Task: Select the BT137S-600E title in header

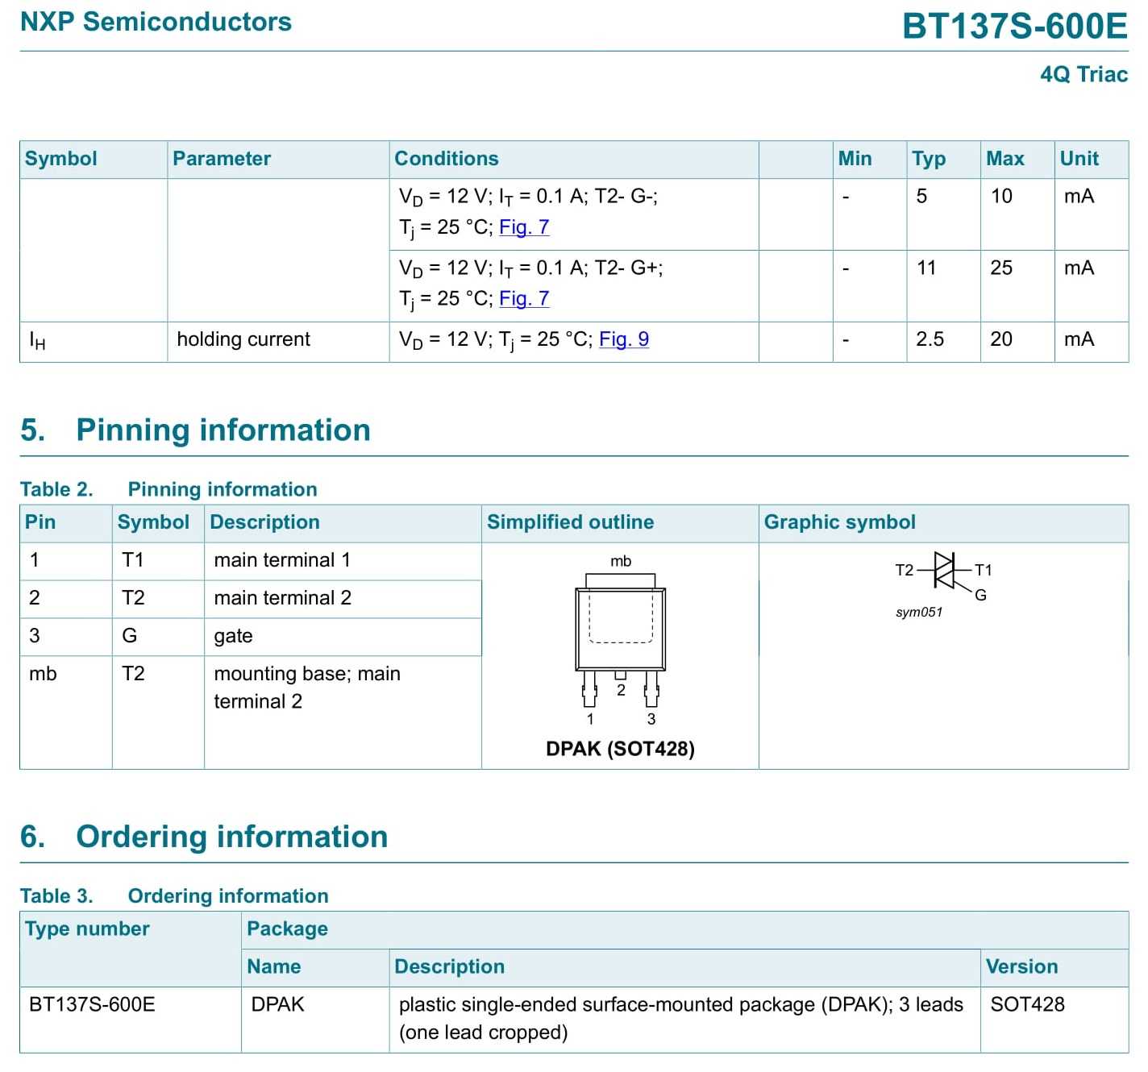Action: [x=1015, y=26]
